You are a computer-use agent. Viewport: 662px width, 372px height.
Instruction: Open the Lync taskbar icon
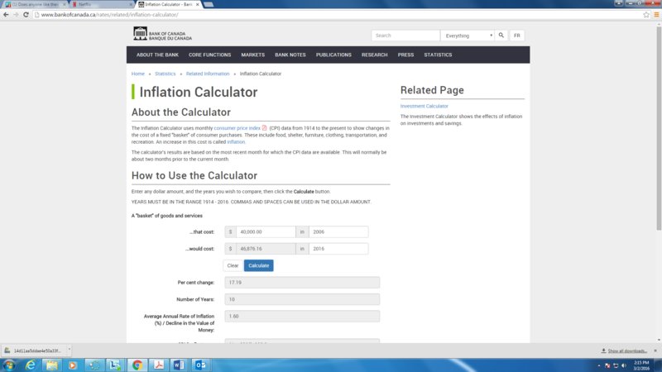115,365
